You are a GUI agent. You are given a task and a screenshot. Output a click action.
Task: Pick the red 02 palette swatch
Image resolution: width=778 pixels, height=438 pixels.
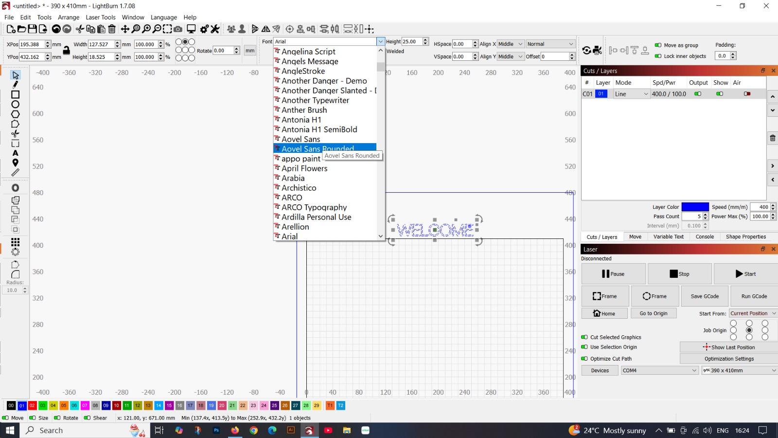[32, 405]
